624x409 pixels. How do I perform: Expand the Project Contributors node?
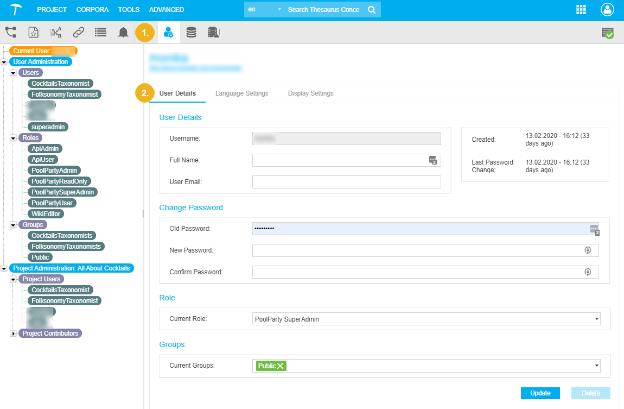(x=13, y=334)
